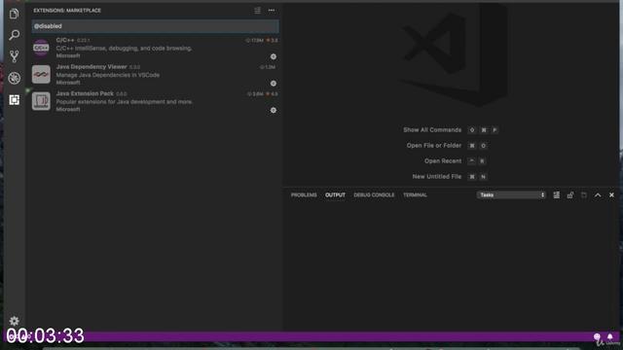Click the notifications bell in status bar
This screenshot has height=350, width=623.
[610, 337]
